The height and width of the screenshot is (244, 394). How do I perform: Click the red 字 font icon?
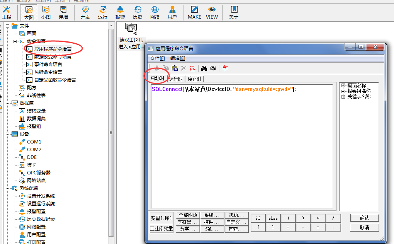[x=225, y=68]
